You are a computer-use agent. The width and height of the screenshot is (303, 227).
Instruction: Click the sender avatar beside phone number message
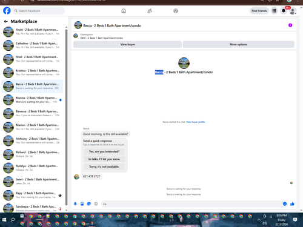click(76, 177)
